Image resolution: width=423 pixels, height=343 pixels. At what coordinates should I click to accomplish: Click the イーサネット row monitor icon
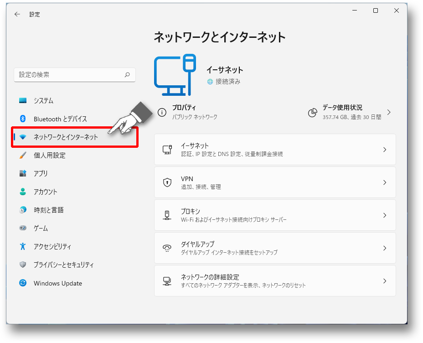click(x=167, y=150)
